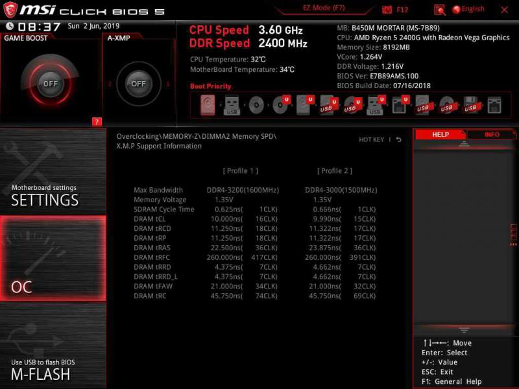Open the BIOS search magnifier icon
The image size is (519, 389).
click(x=440, y=9)
